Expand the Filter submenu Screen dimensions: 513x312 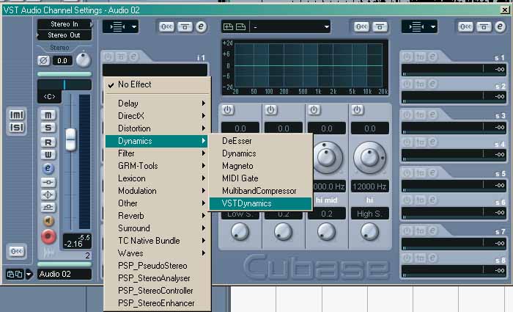pos(157,153)
